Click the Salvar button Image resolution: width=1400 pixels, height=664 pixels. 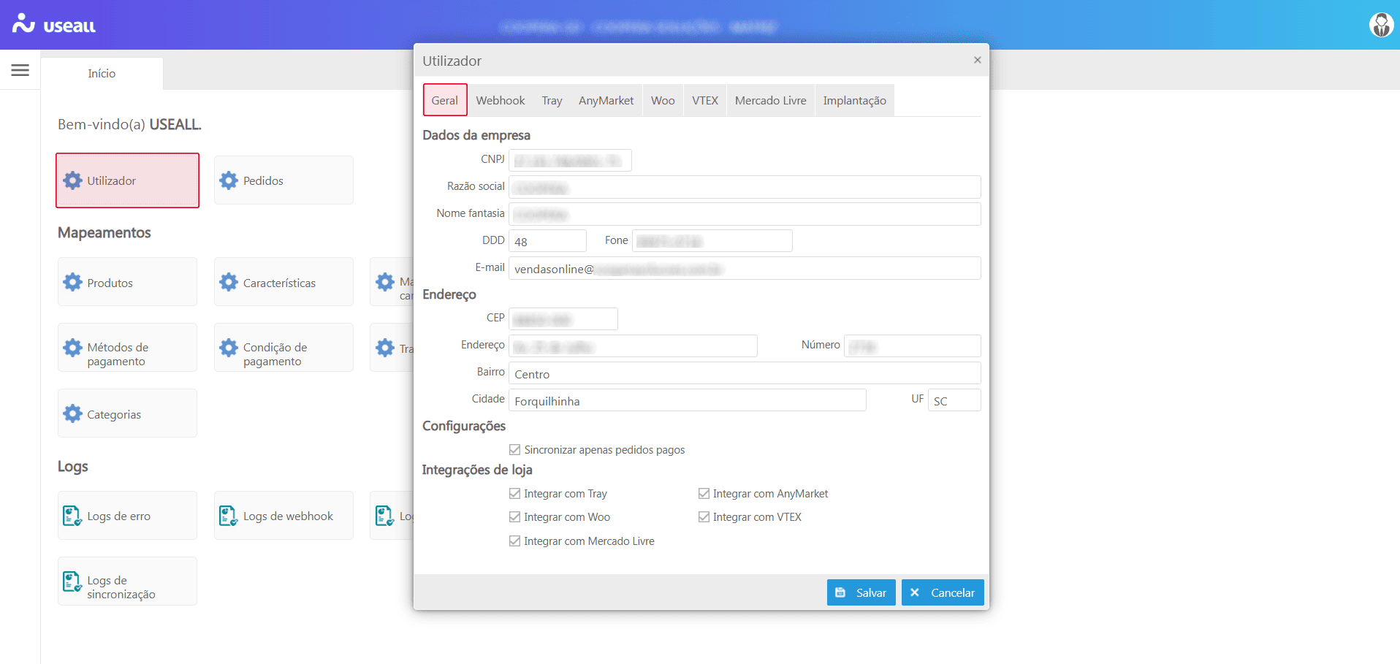861,592
